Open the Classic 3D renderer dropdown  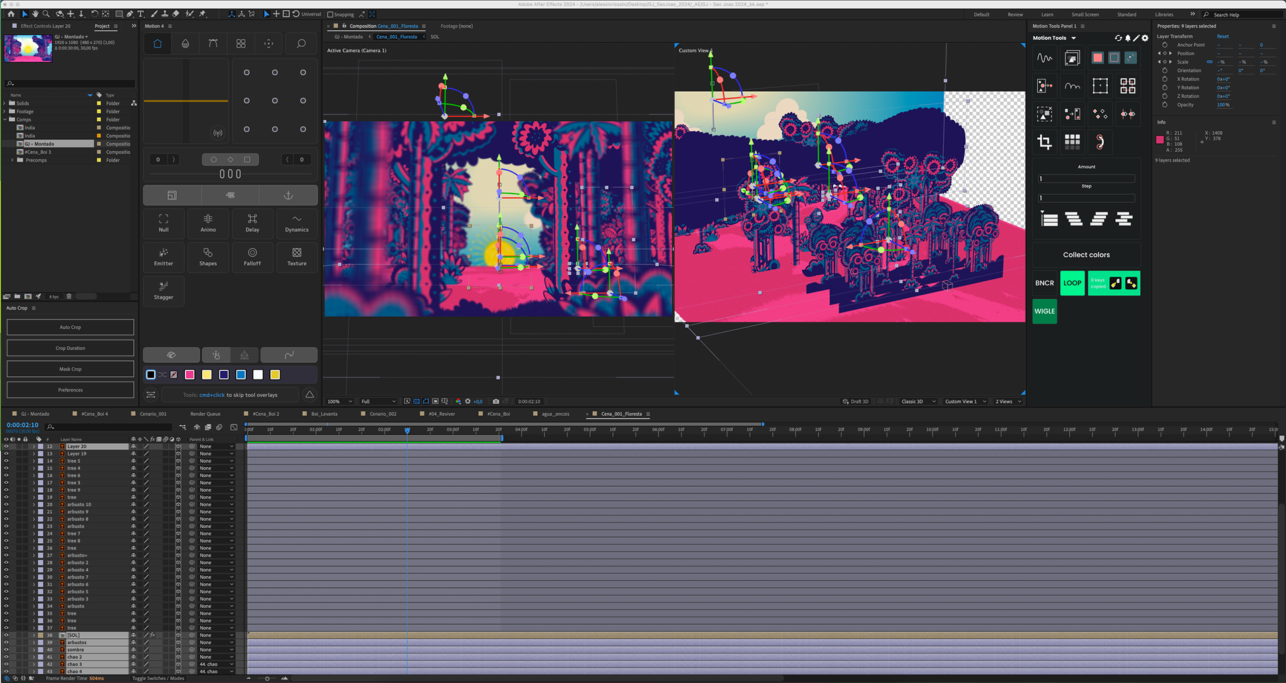pyautogui.click(x=918, y=402)
